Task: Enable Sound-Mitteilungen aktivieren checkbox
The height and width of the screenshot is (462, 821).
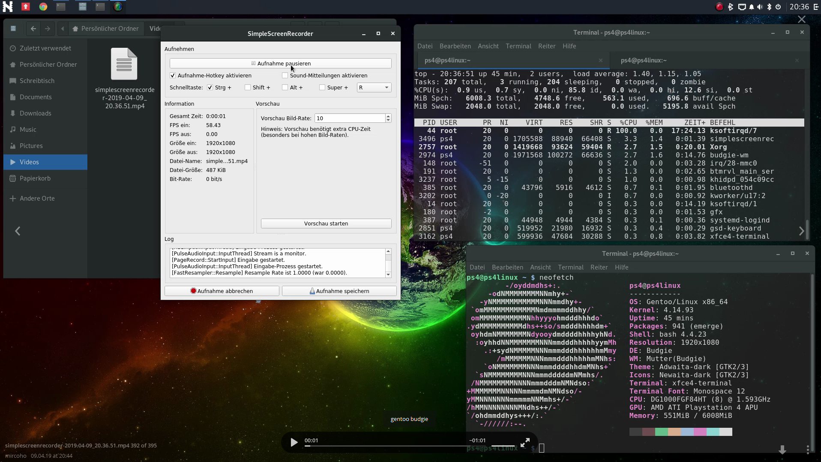Action: point(285,76)
